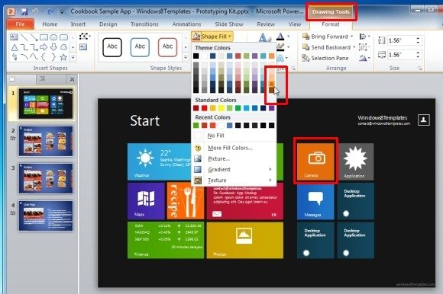Expand the Insert Shapes gallery
Image resolution: width=443 pixels, height=294 pixels.
(73, 57)
